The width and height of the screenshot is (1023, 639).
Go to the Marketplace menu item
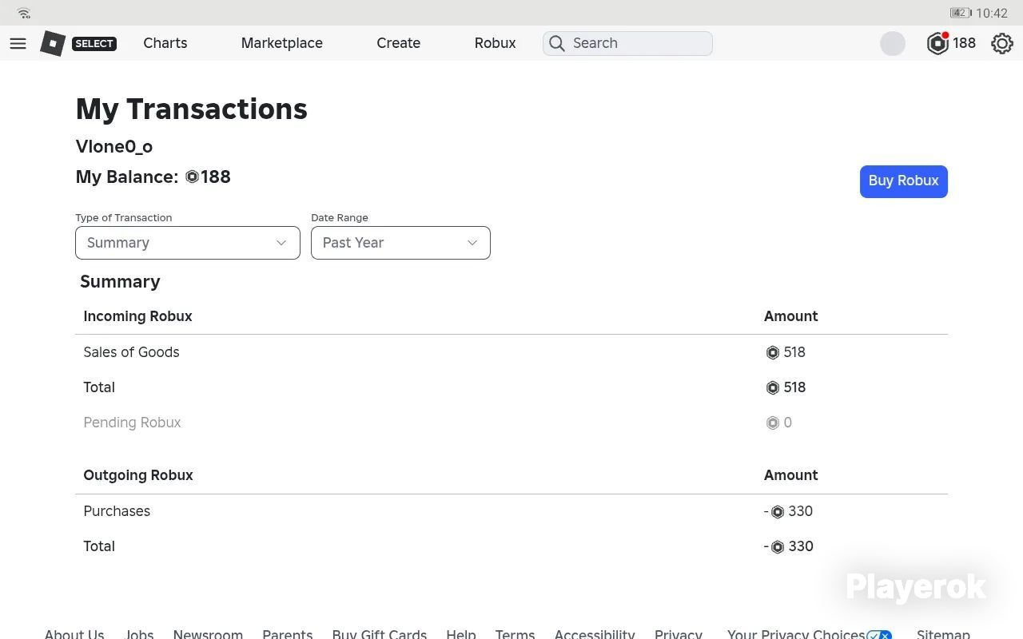coord(282,43)
